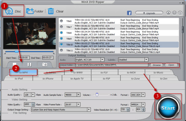Click the Browse button

[x=157, y=65]
